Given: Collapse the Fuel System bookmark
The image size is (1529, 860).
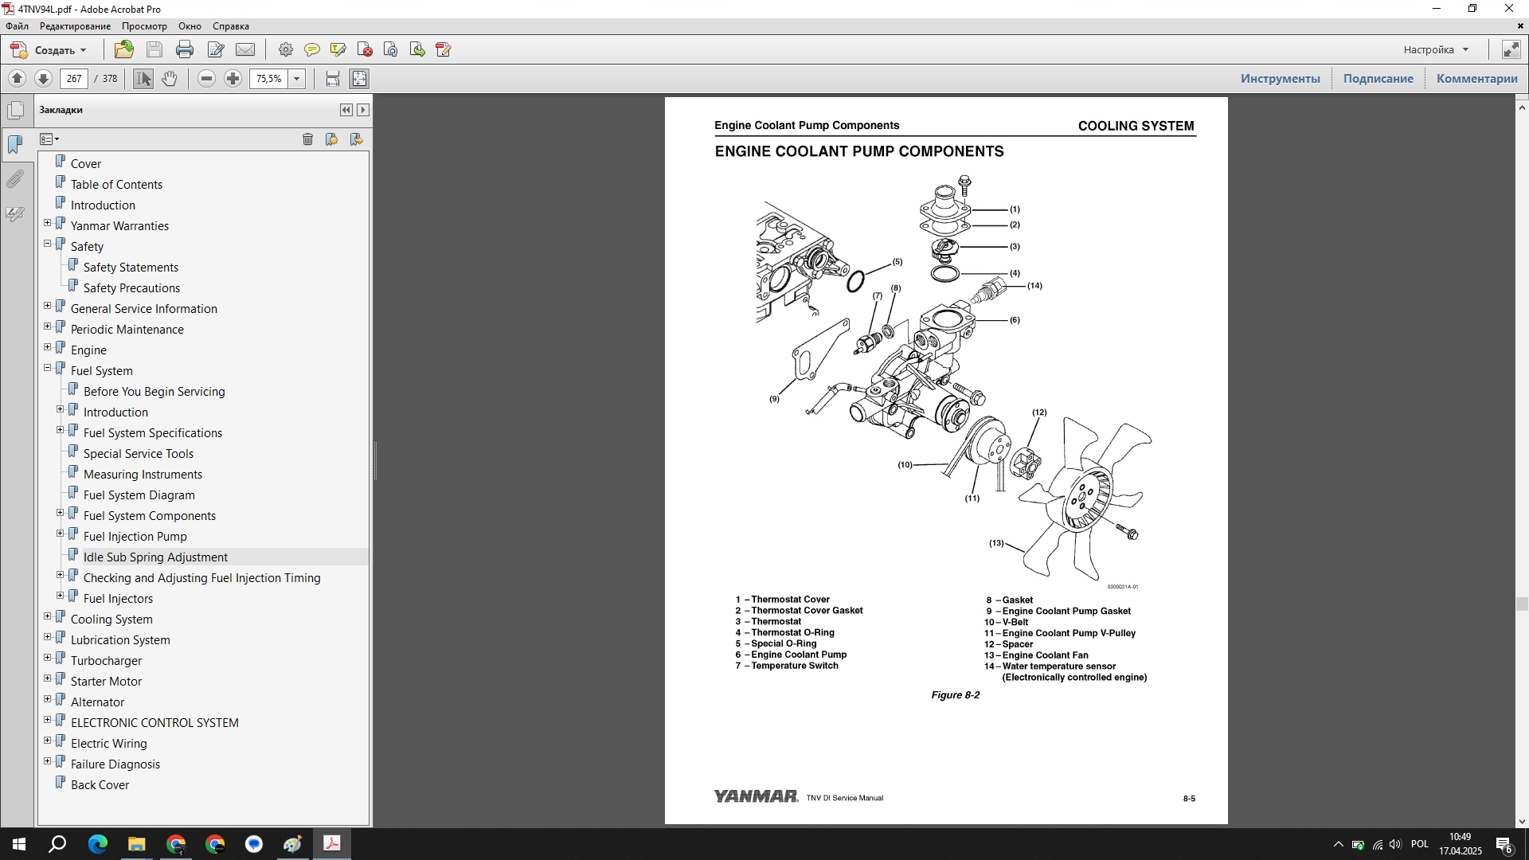Looking at the screenshot, I should (x=48, y=369).
